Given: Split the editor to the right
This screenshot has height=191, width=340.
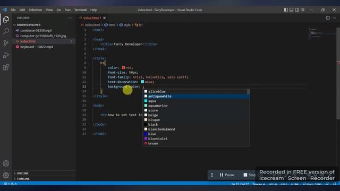Looking at the screenshot, I should click(x=328, y=18).
